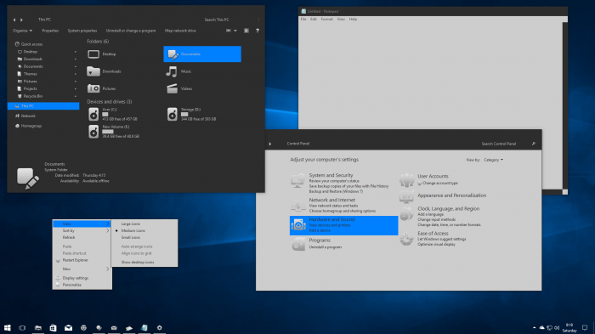
Task: Toggle the preview pane icon in explorer toolbar
Action: click(x=246, y=31)
